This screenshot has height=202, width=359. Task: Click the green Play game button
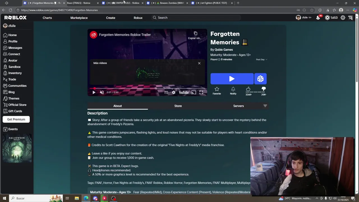pyautogui.click(x=232, y=79)
